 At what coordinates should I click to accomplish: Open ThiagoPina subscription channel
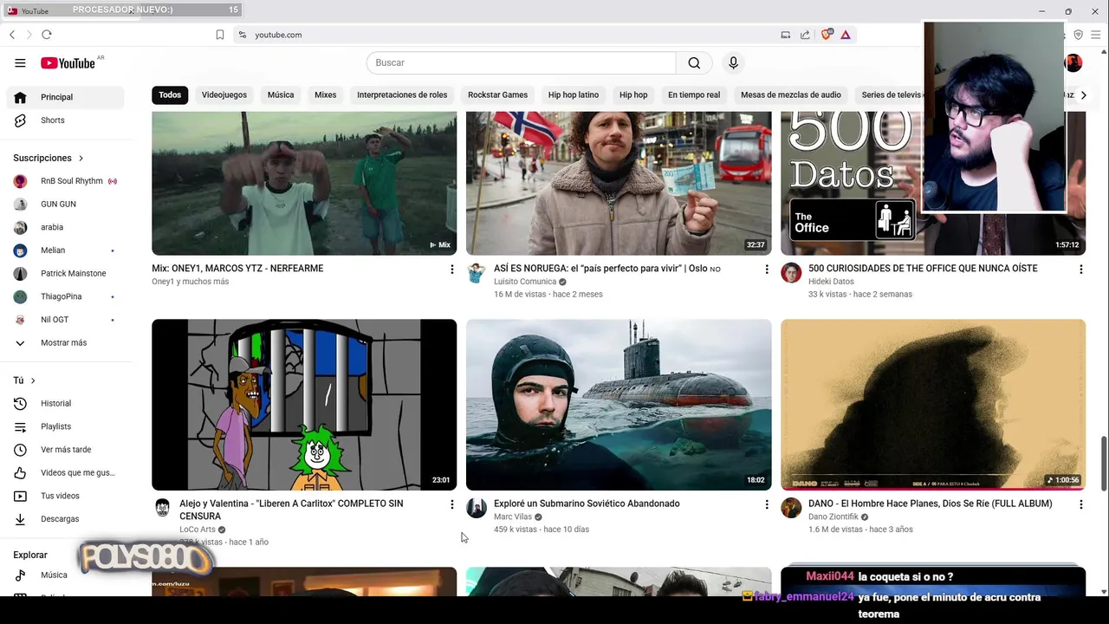(65, 296)
